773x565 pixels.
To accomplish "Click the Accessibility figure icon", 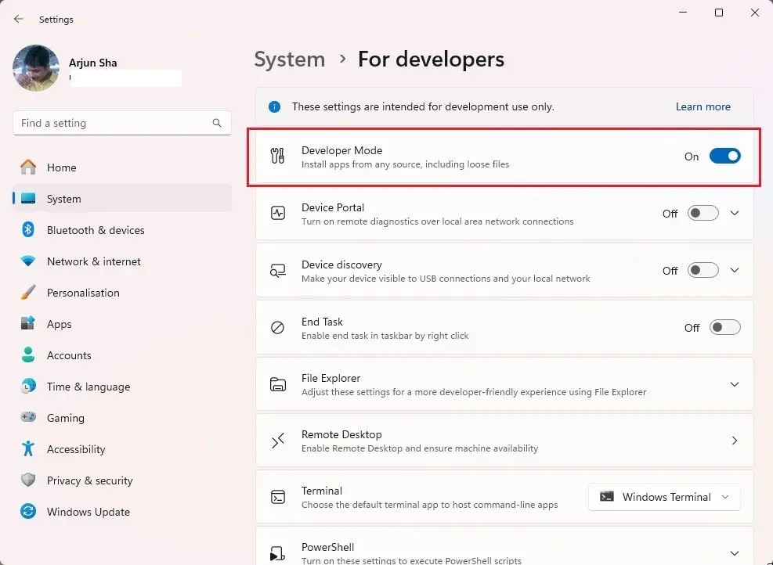I will [x=28, y=449].
